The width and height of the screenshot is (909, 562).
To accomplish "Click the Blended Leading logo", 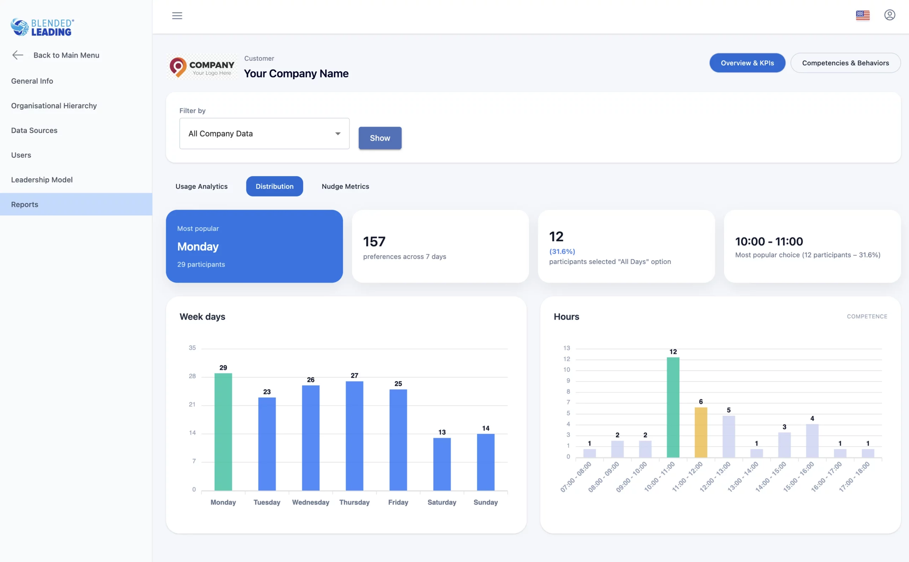I will pos(42,27).
